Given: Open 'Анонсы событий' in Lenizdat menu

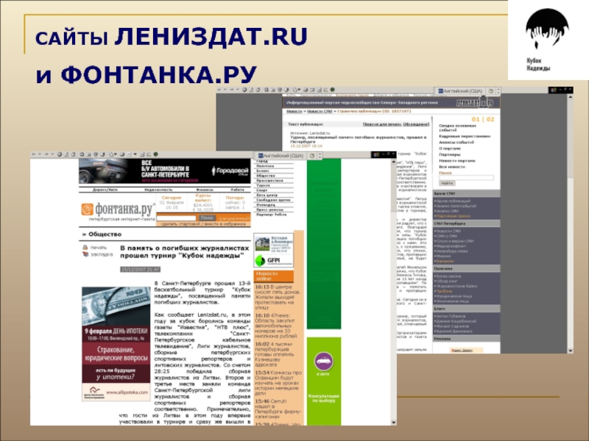Looking at the screenshot, I should tap(456, 143).
